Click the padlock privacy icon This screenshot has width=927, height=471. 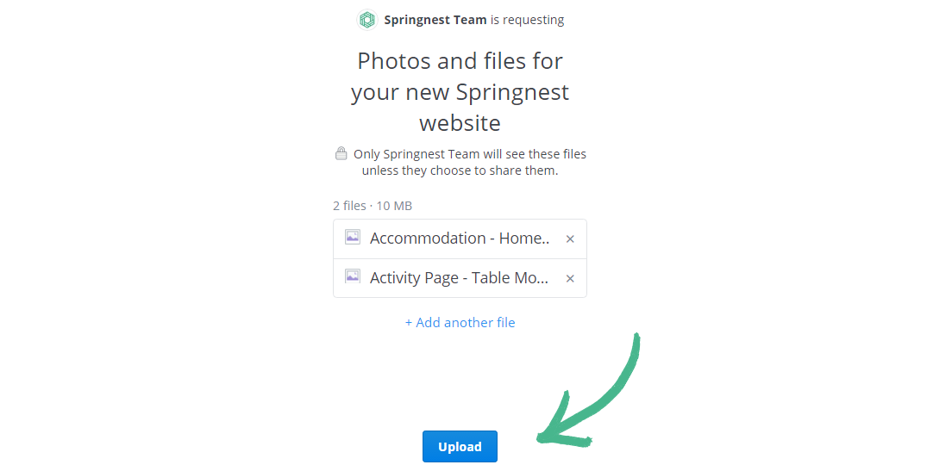(341, 154)
